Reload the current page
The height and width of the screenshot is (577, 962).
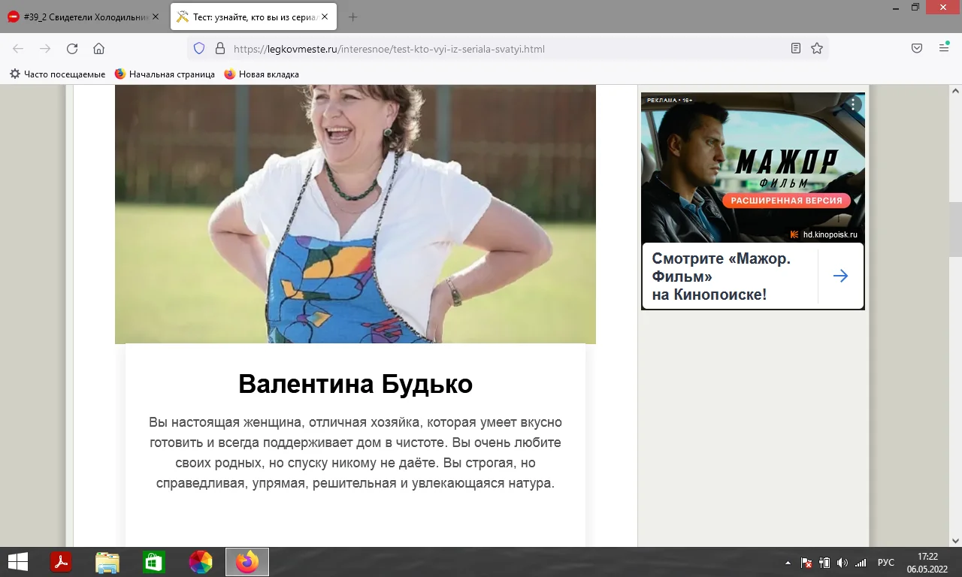71,48
